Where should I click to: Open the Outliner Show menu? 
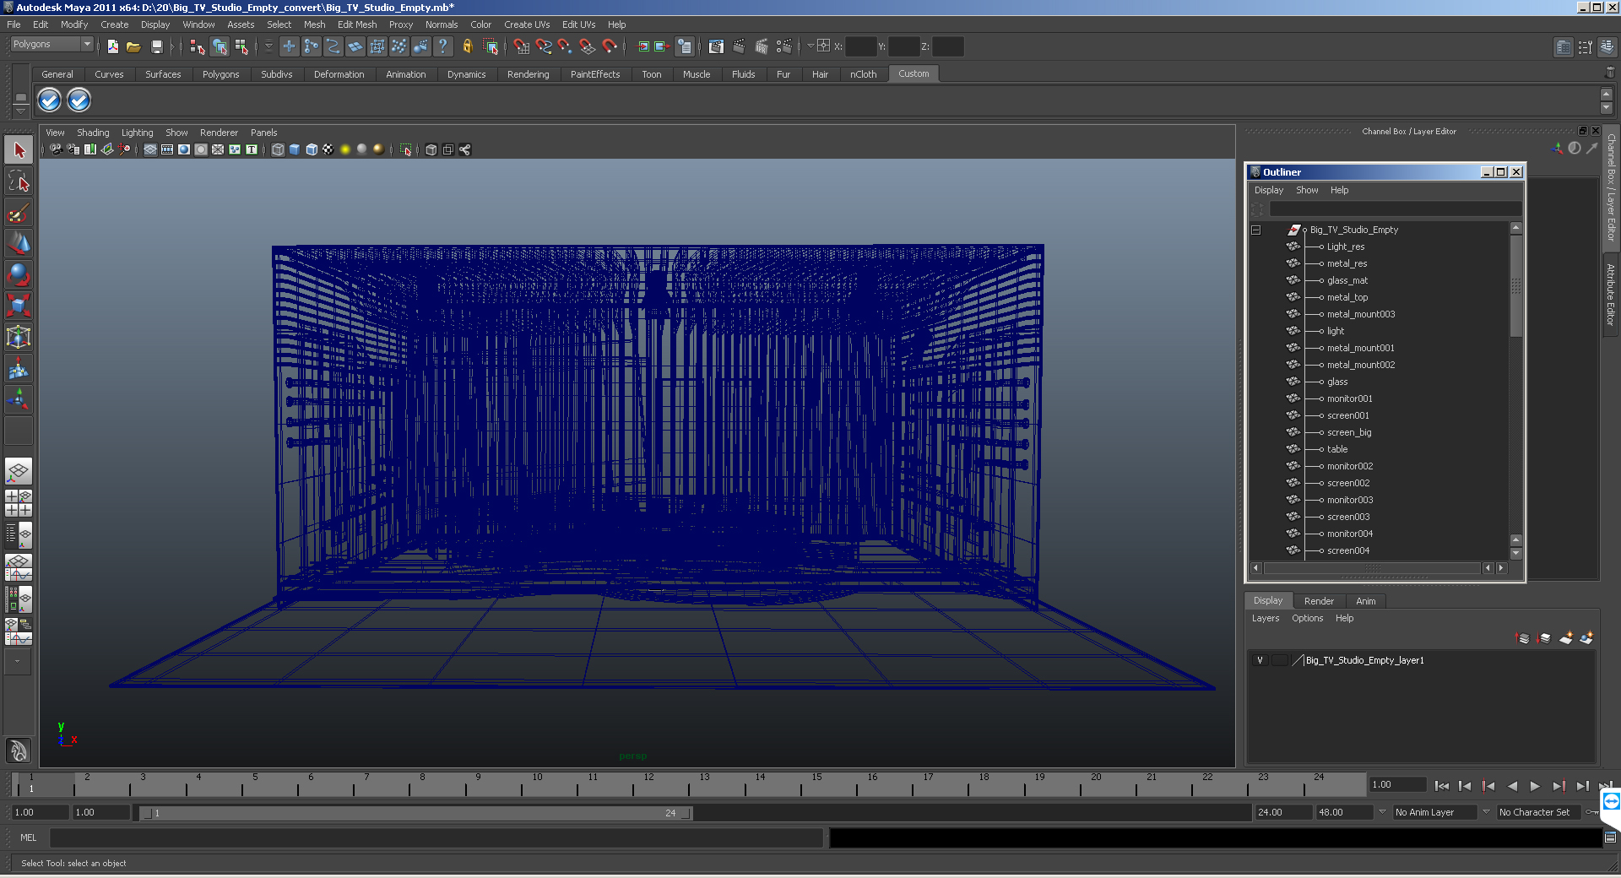coord(1307,190)
